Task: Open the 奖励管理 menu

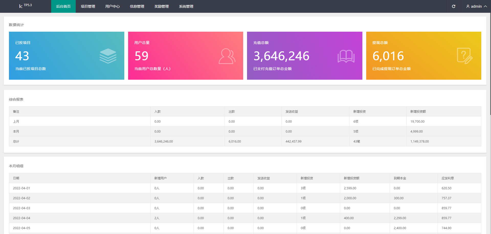Action: (162, 6)
